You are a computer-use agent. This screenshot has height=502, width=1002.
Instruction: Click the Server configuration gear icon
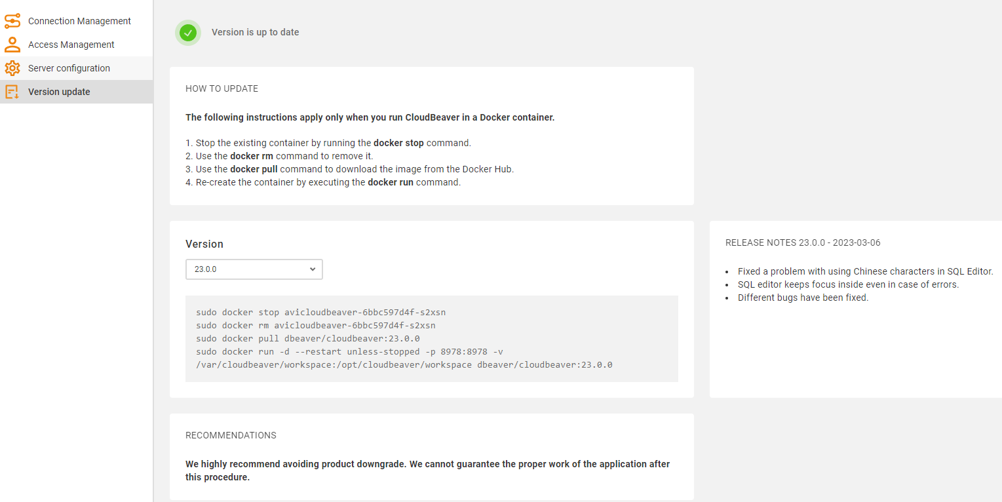(x=12, y=68)
